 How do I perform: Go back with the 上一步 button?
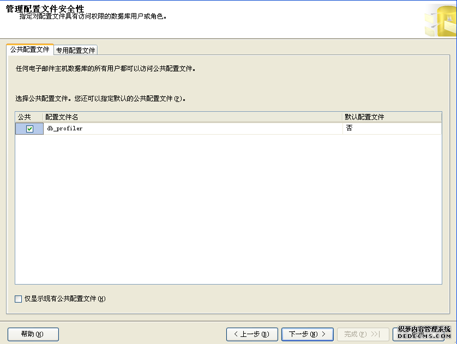click(x=252, y=334)
